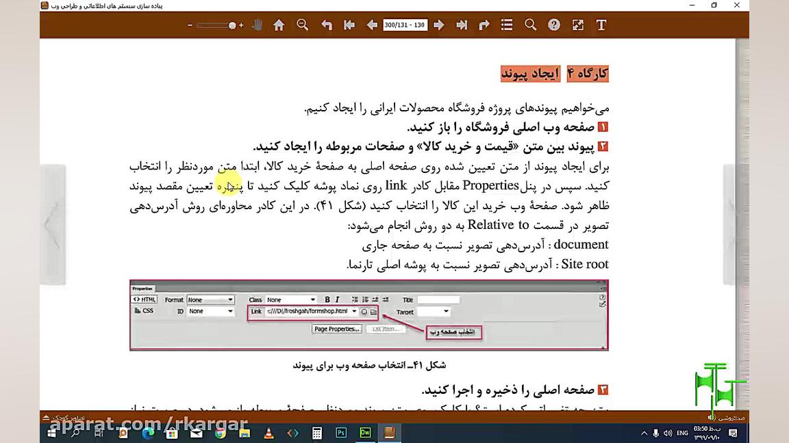
Task: Select the HTML tab
Action: 144,299
